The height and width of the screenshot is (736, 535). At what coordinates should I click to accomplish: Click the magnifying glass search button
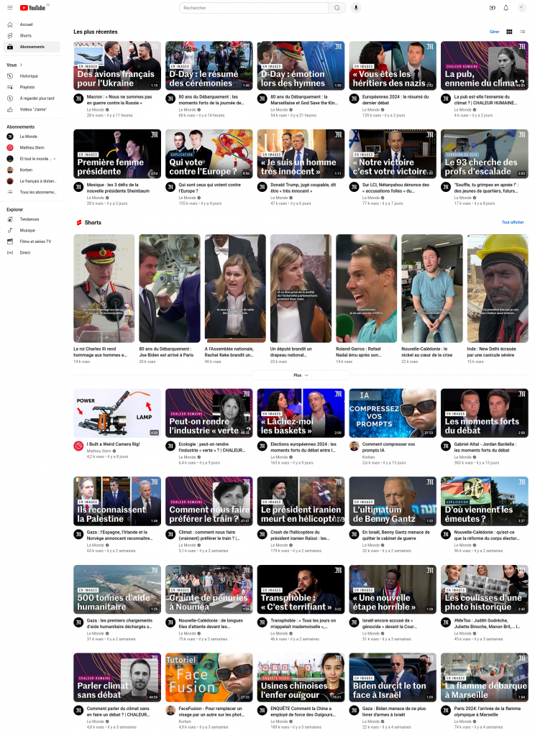337,7
